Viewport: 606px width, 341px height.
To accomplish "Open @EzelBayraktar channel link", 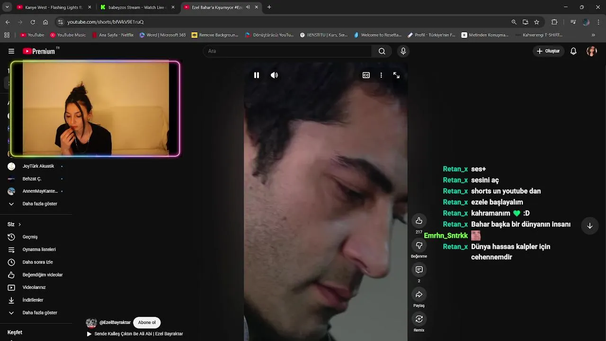I will [x=115, y=323].
